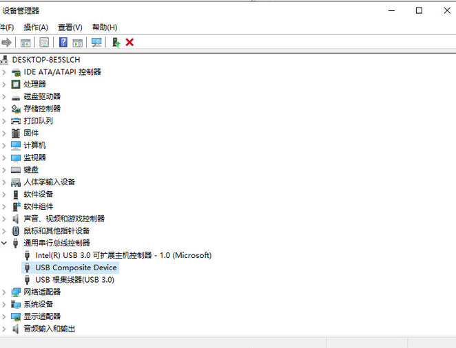Expand the 网络适配器 category
Viewport: 456px width, 348px height.
click(5, 292)
